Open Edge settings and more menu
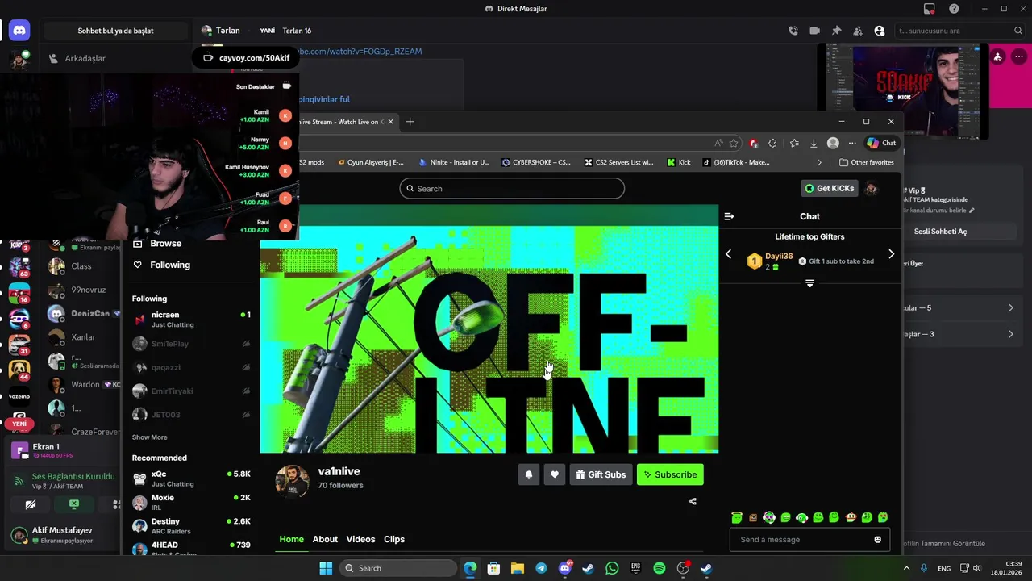The image size is (1032, 581). [x=852, y=143]
